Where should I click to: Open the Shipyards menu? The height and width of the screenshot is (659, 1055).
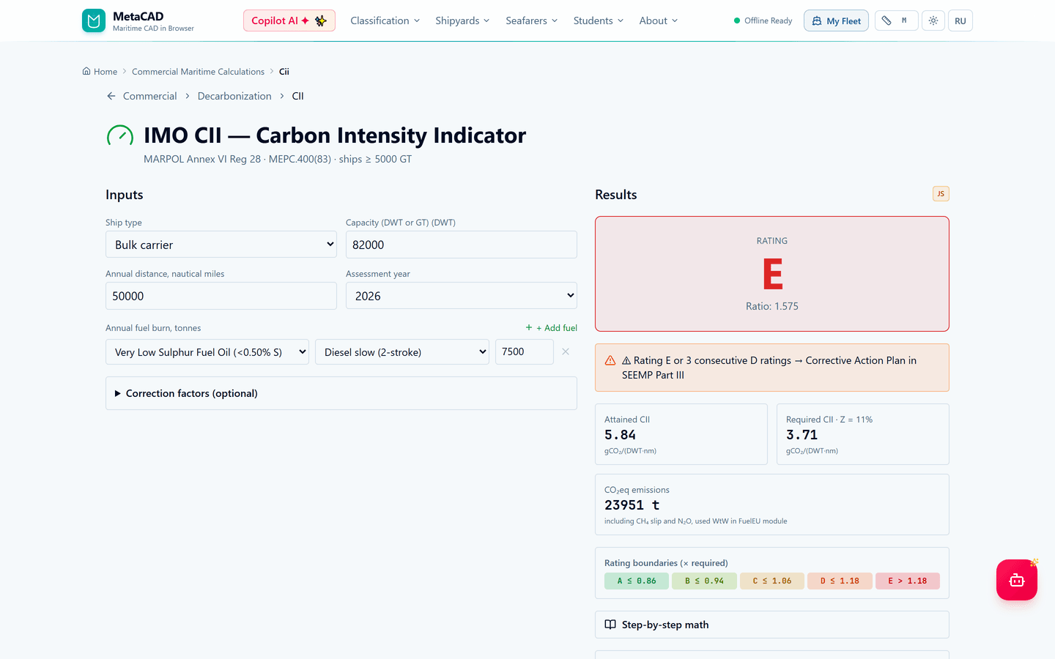pyautogui.click(x=462, y=21)
